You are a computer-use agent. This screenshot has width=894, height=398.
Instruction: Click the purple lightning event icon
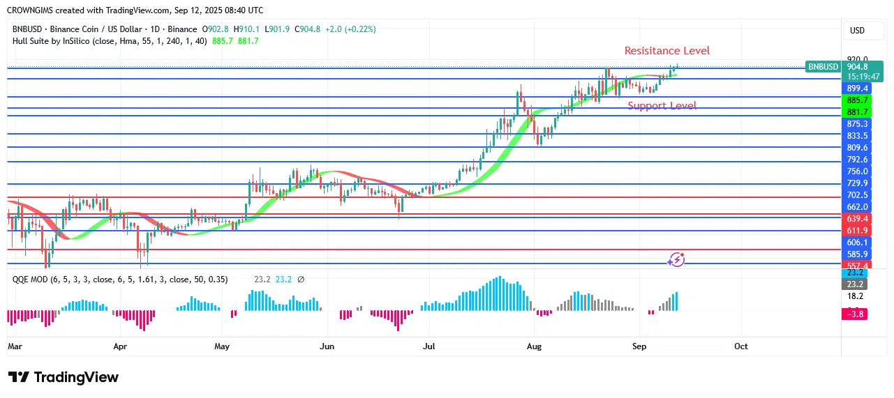pos(676,260)
